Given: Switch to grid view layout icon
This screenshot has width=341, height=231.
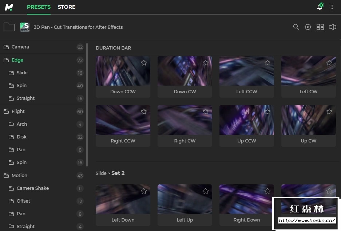Looking at the screenshot, I should 320,27.
